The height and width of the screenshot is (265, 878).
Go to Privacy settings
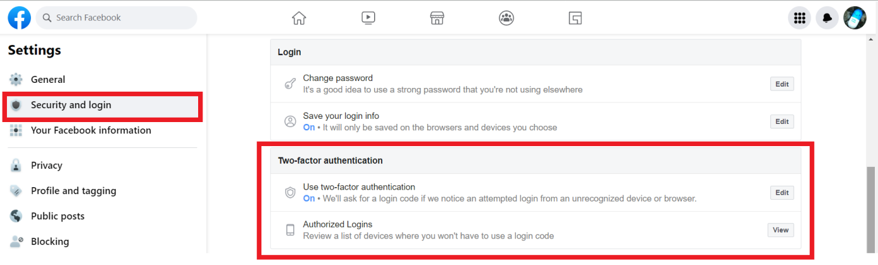click(x=46, y=166)
